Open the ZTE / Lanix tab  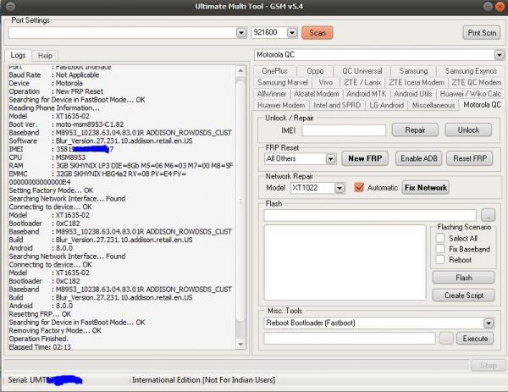click(x=362, y=83)
